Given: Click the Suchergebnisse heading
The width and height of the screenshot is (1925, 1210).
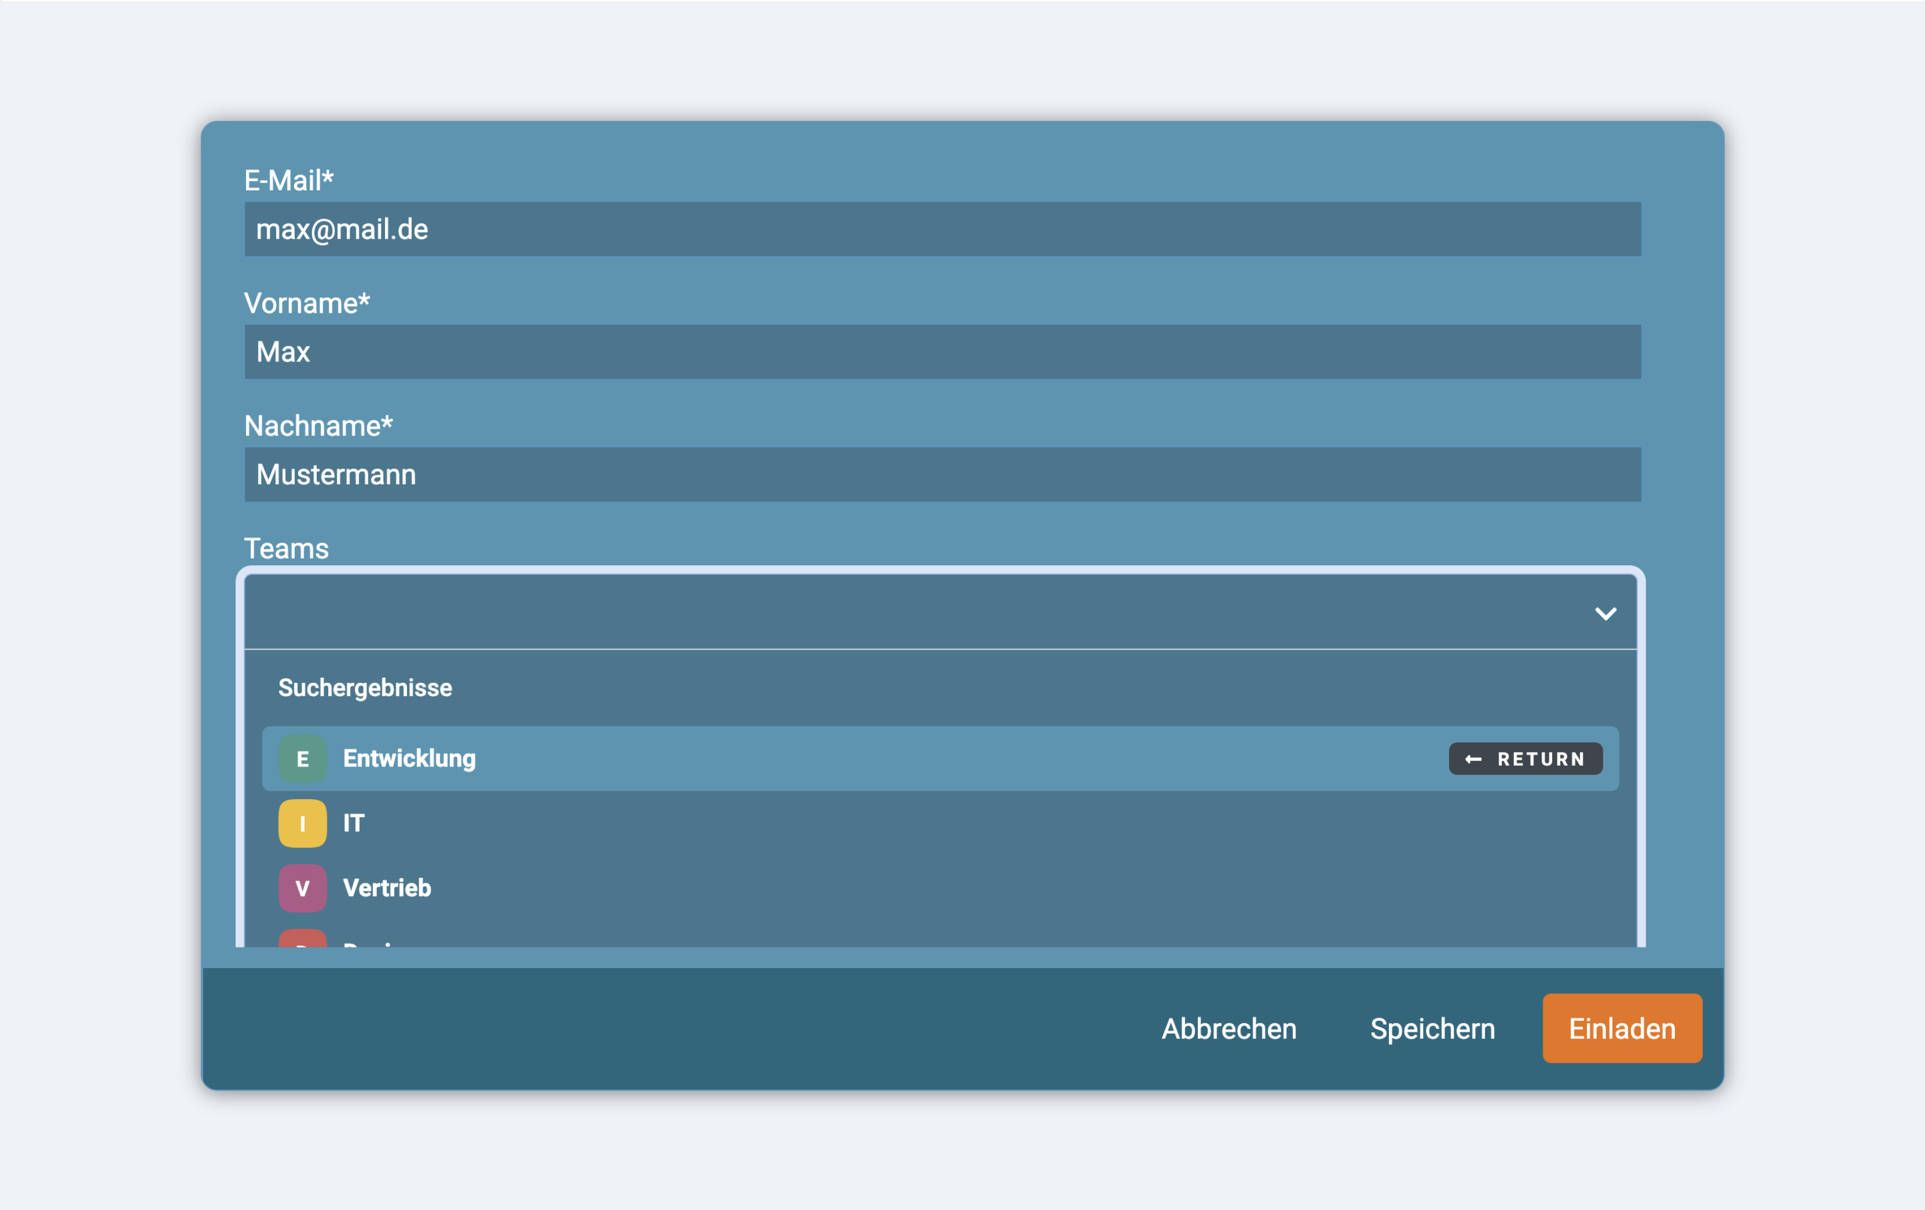Looking at the screenshot, I should (366, 688).
